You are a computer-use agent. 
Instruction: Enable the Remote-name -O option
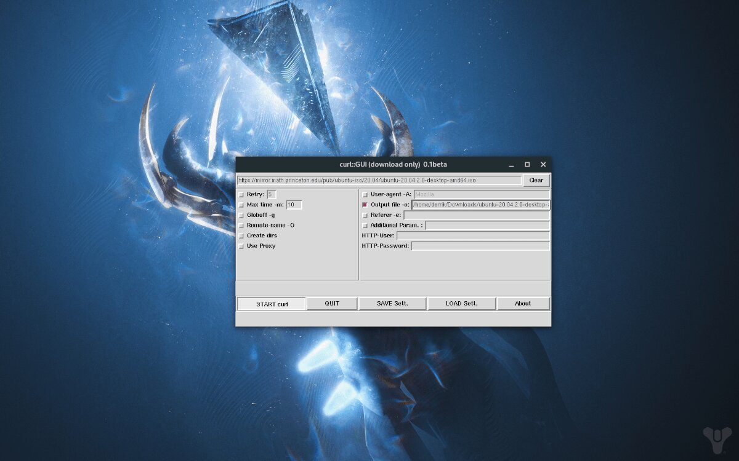click(x=241, y=225)
